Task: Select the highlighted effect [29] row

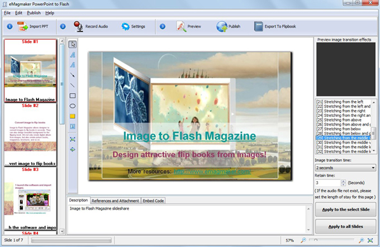Action: click(x=344, y=138)
